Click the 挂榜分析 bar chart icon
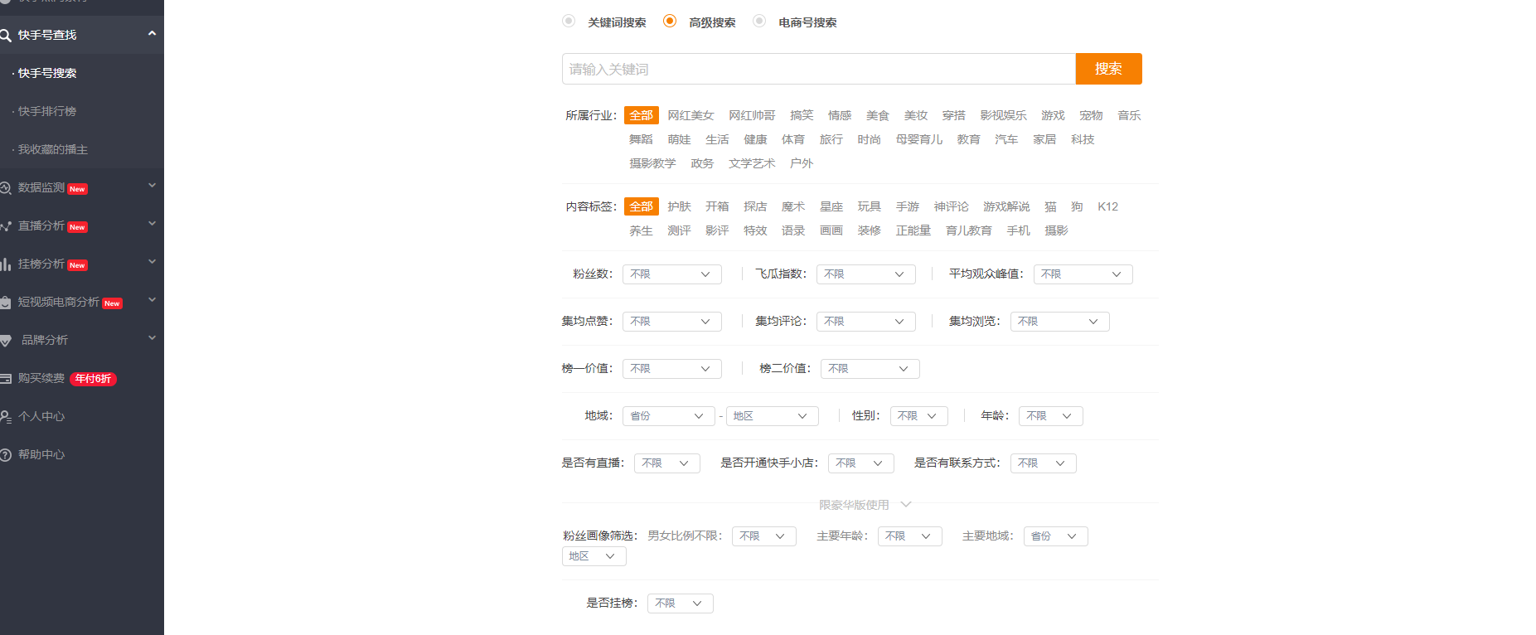 tap(5, 264)
